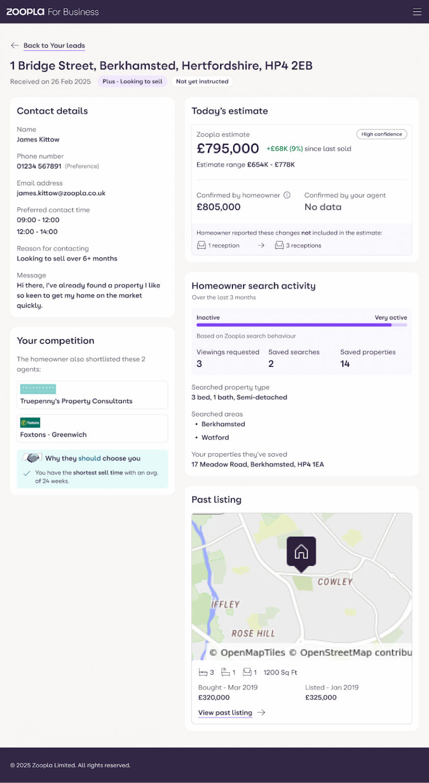This screenshot has width=429, height=783.
Task: Click the checkmark beside shortest sell time note
Action: click(27, 474)
